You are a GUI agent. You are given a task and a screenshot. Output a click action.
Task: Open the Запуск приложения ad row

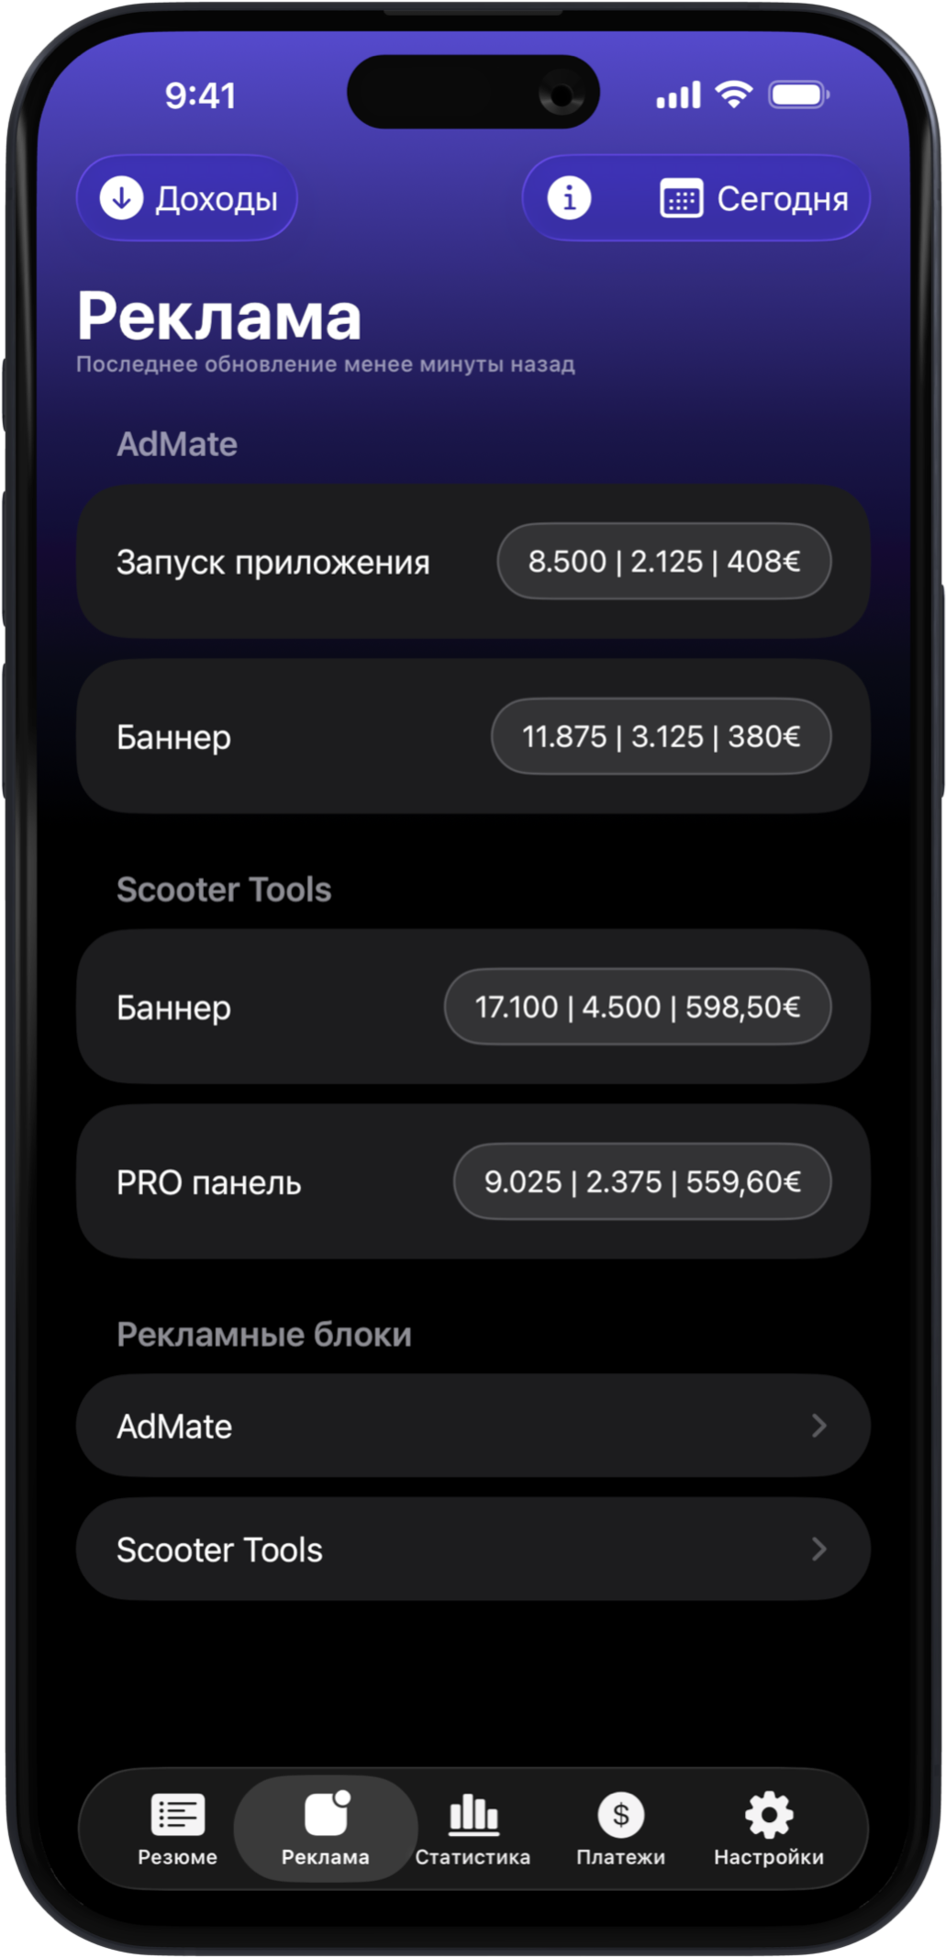[x=273, y=562]
